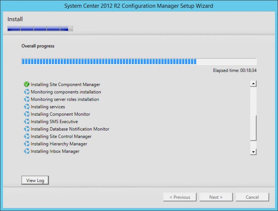Select the 'Installing Component Monitor' row text

60,114
